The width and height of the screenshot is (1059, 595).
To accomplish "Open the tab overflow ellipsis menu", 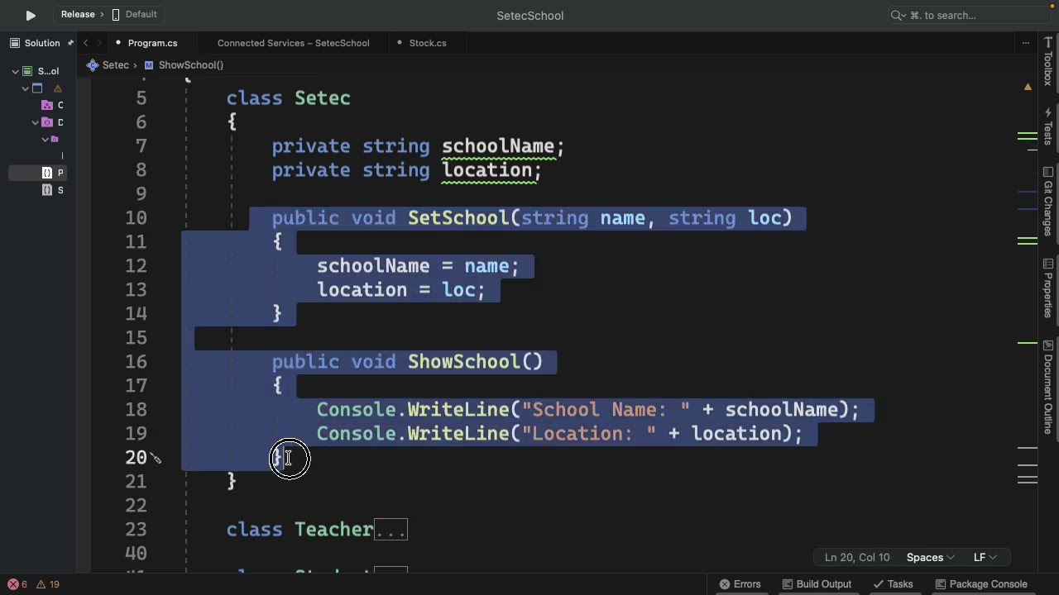I will 1026,43.
